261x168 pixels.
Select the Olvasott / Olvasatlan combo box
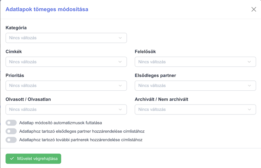(66, 109)
